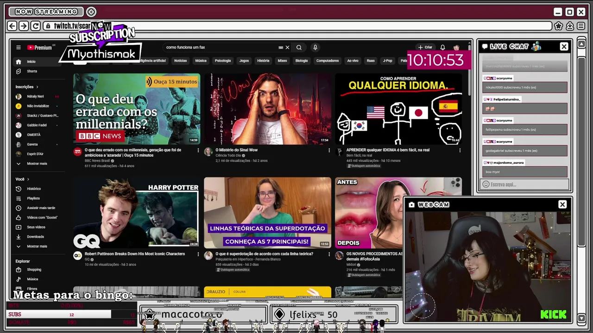Open options for superdotação video

click(329, 254)
